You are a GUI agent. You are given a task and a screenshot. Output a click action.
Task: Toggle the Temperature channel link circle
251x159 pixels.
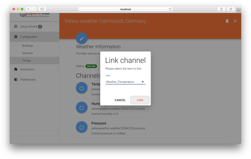tap(82, 88)
